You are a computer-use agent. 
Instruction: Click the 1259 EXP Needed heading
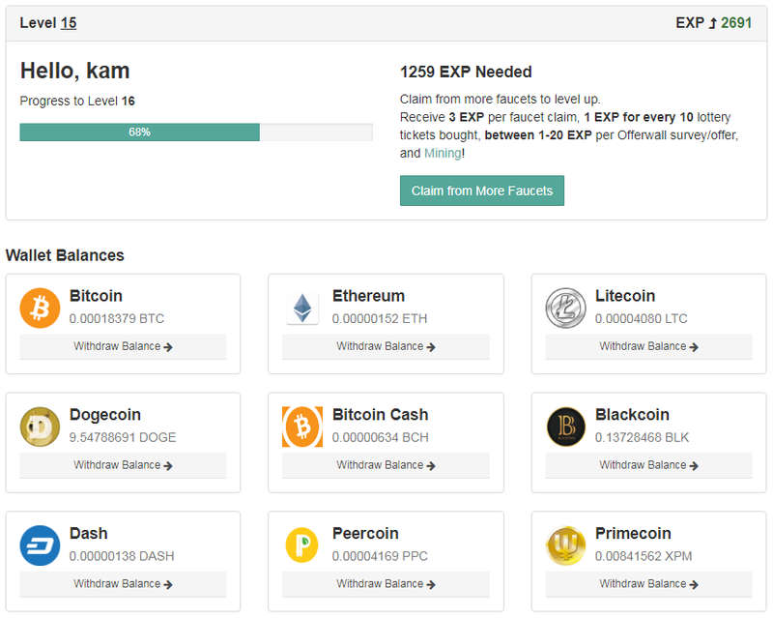click(466, 73)
